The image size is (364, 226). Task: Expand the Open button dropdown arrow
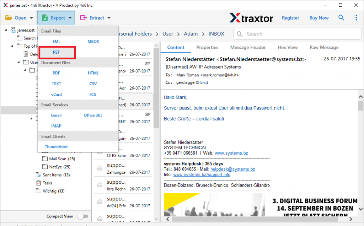[32, 18]
